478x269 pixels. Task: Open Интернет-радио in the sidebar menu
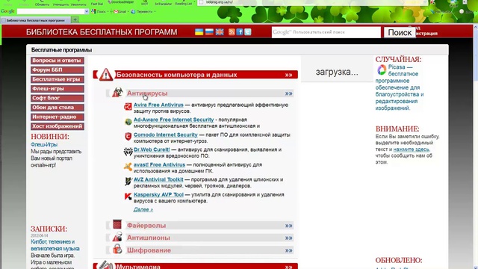pyautogui.click(x=58, y=117)
